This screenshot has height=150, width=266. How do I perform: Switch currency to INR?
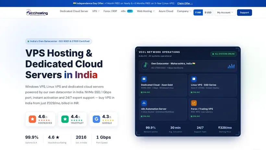198,13
